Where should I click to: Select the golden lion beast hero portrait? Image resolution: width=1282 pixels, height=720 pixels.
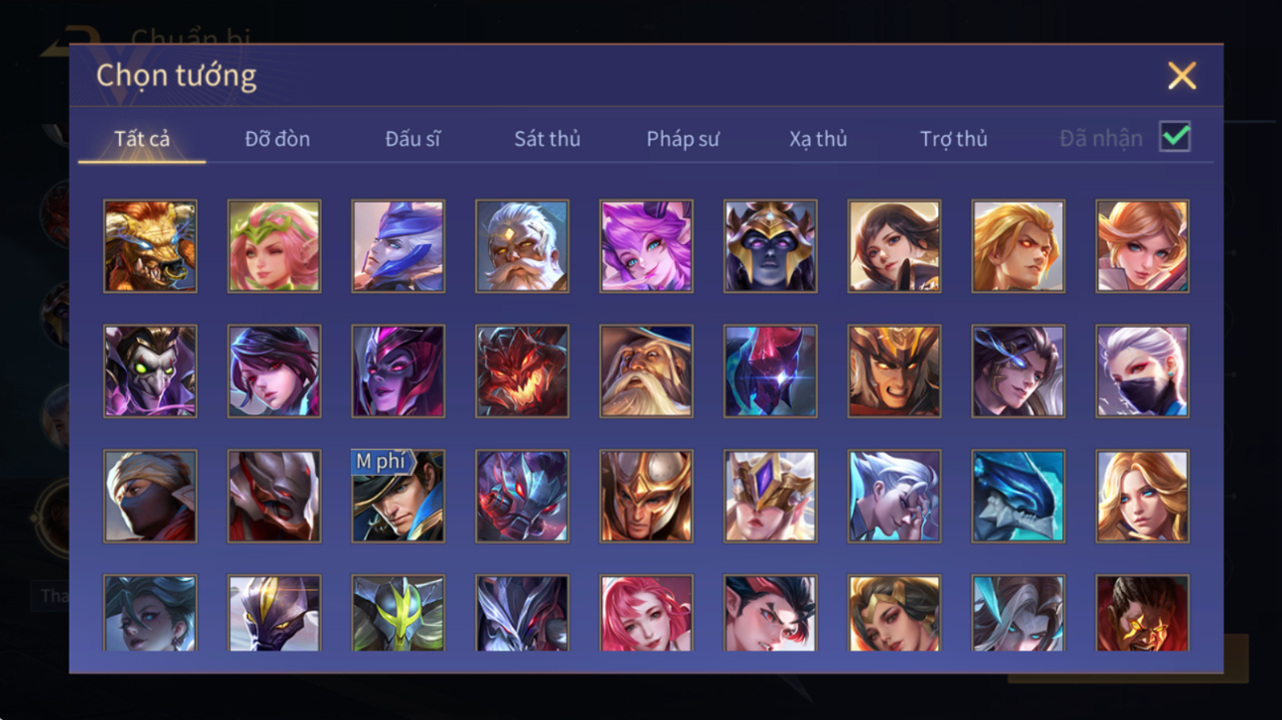(150, 246)
